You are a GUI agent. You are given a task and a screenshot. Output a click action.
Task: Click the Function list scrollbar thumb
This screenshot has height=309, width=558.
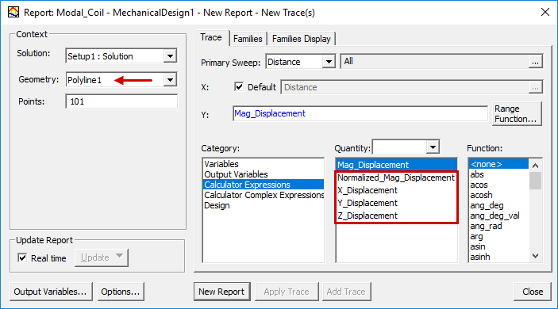[x=535, y=181]
